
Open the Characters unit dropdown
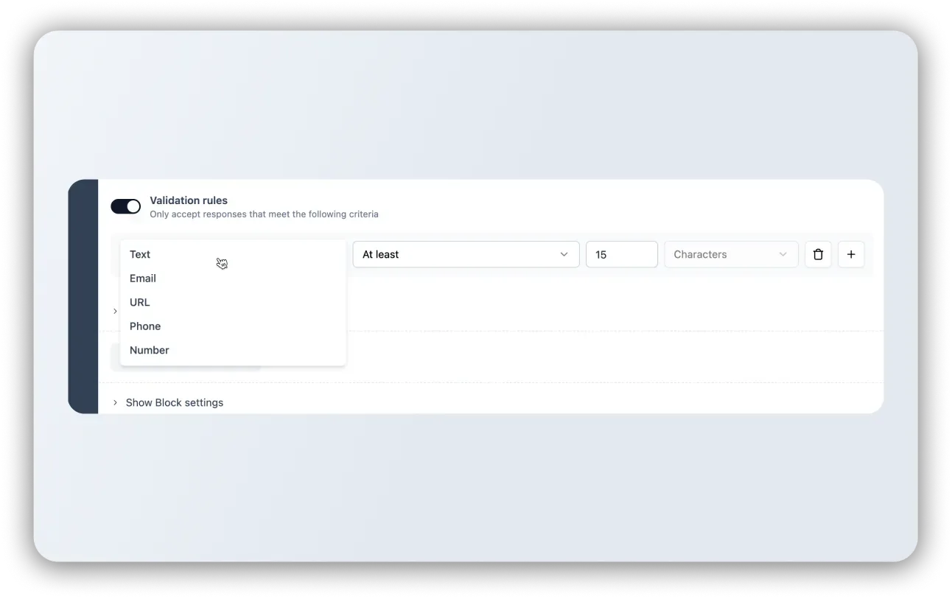pos(731,254)
